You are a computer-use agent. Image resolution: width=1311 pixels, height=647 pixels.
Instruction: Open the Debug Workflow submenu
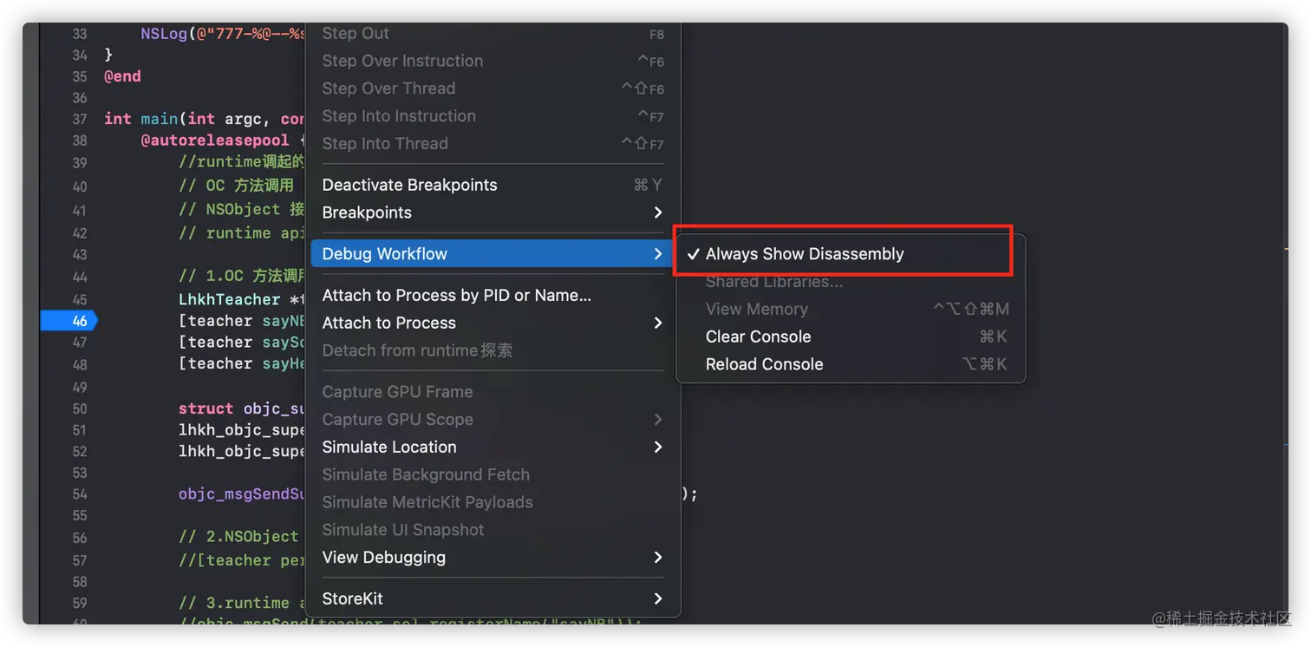point(492,254)
